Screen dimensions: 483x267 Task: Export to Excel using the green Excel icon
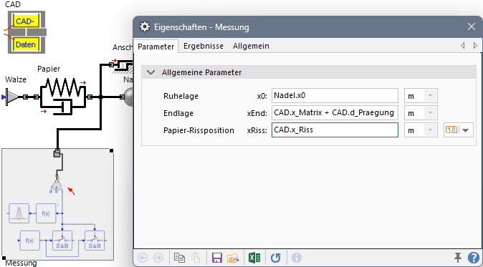point(254,257)
